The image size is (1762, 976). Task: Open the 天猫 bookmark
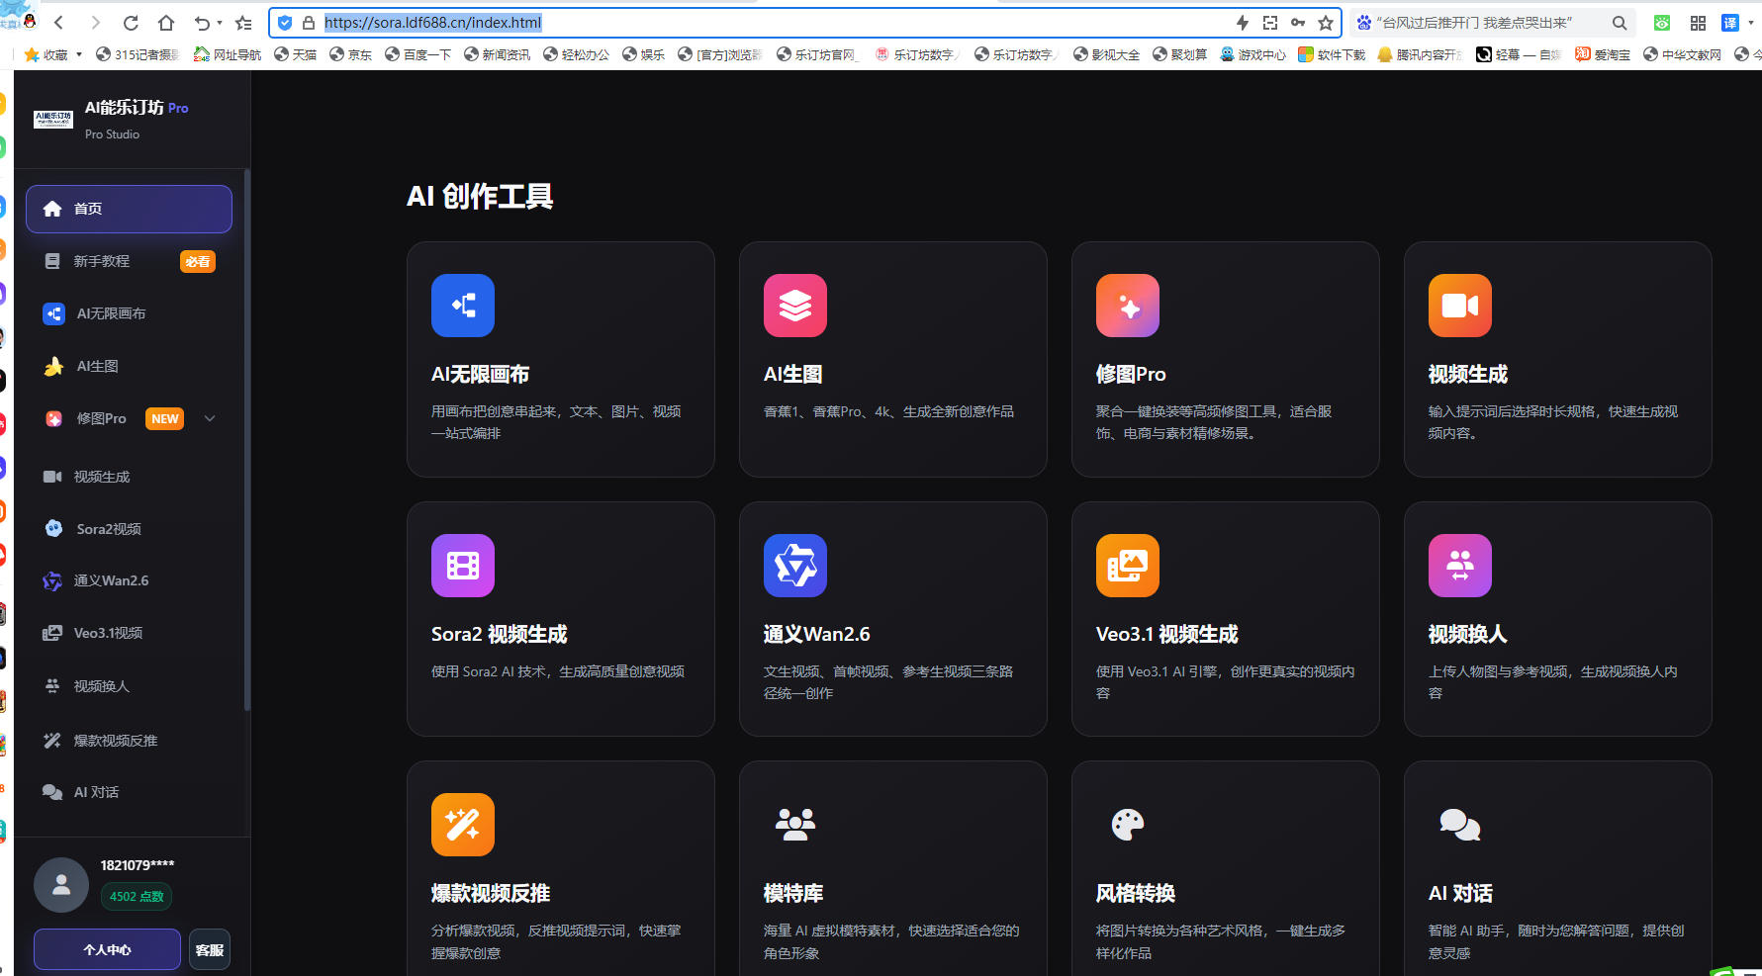click(x=295, y=54)
